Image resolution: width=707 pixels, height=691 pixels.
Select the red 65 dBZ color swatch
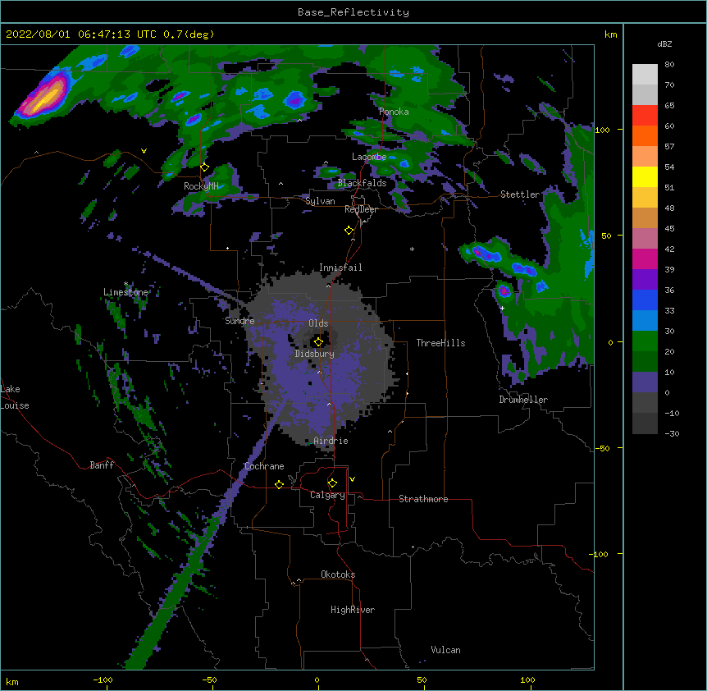click(x=645, y=116)
